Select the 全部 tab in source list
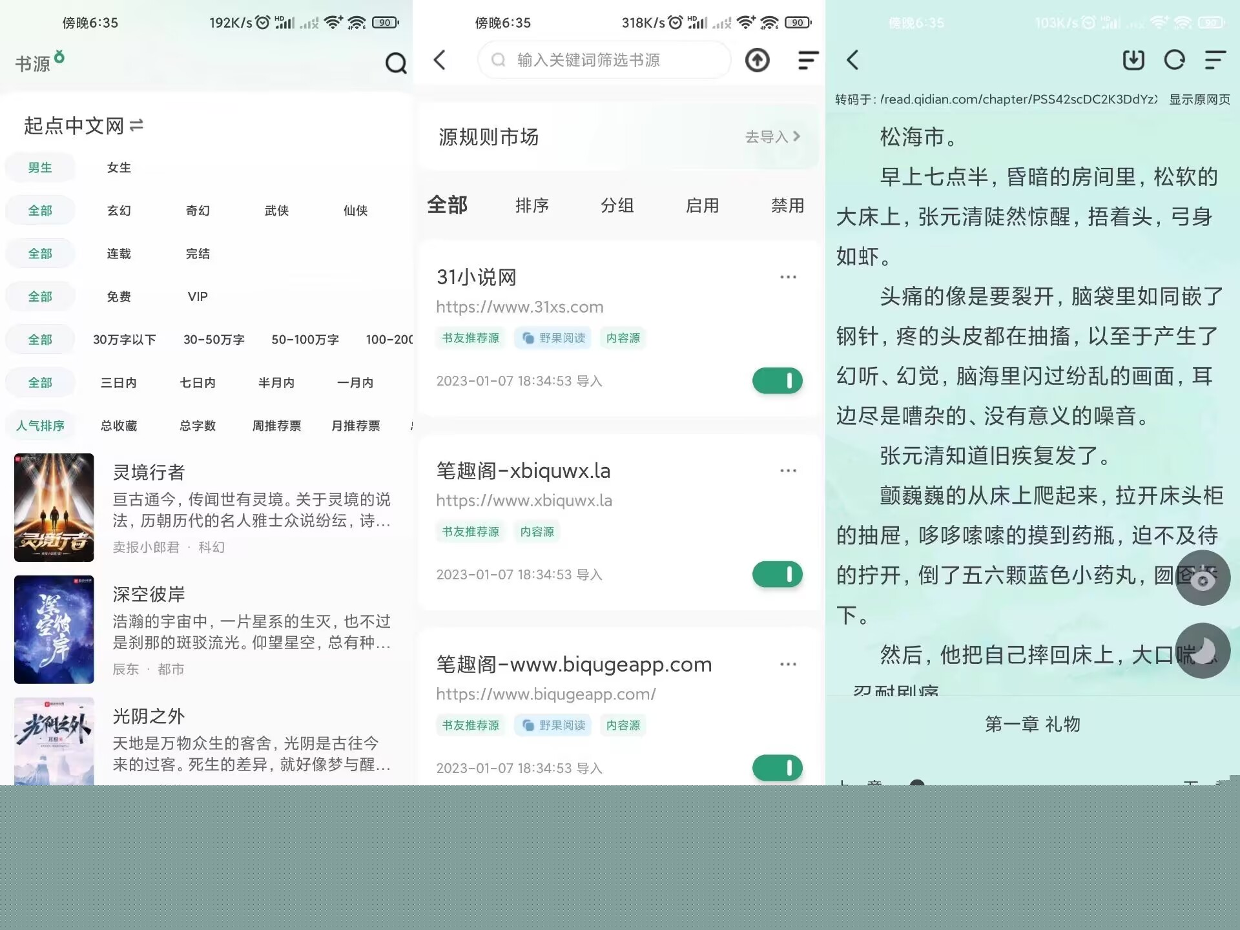The height and width of the screenshot is (930, 1240). [447, 205]
